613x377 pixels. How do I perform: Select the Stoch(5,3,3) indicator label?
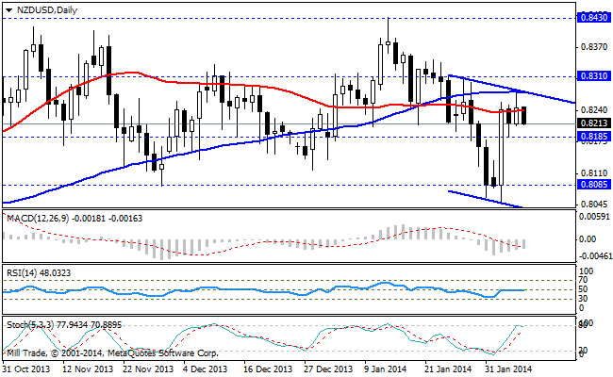click(64, 324)
